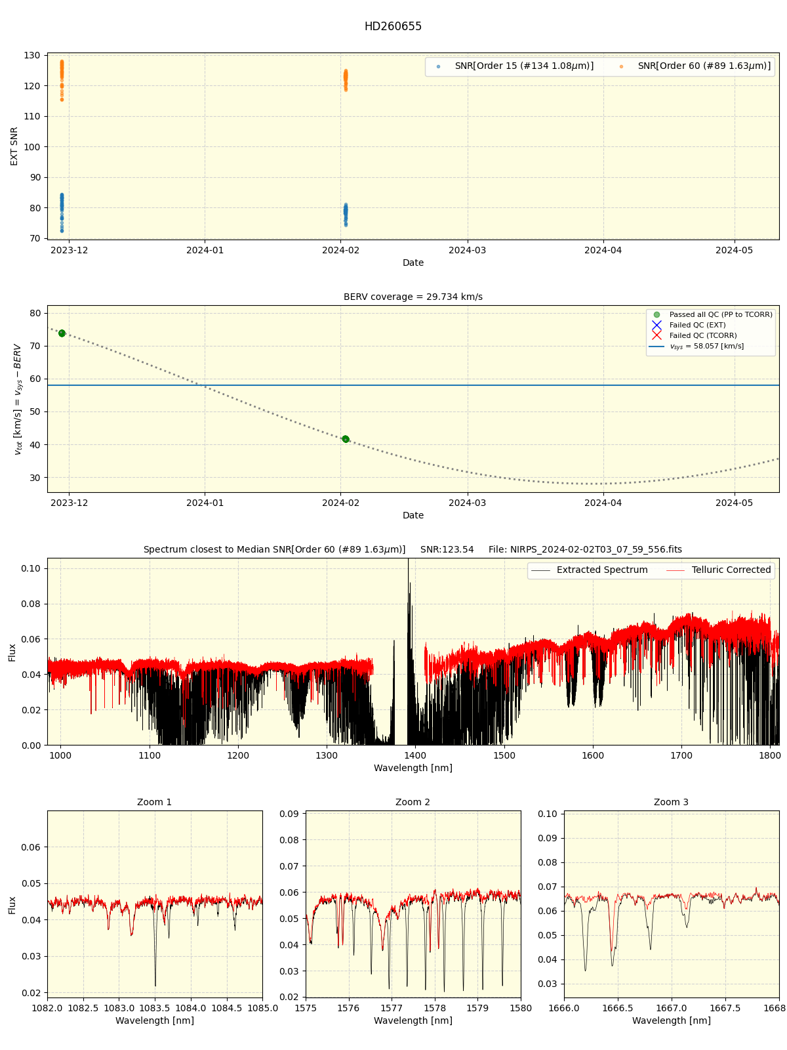Click the EXT SNR y-axis label
787x1050 pixels.
pos(14,146)
